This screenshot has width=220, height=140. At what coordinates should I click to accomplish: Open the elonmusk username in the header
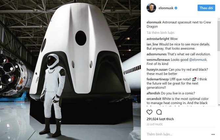pos(166,8)
